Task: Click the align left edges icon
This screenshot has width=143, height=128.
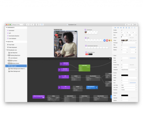Action: click(x=115, y=28)
